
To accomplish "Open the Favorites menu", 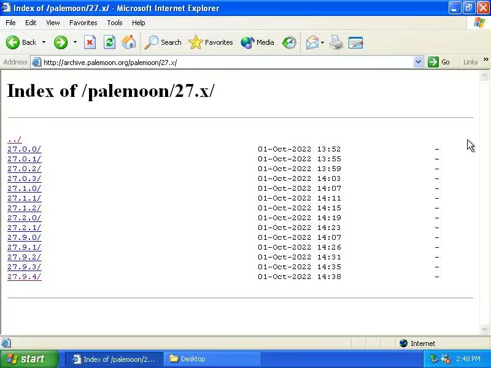I will (x=83, y=23).
